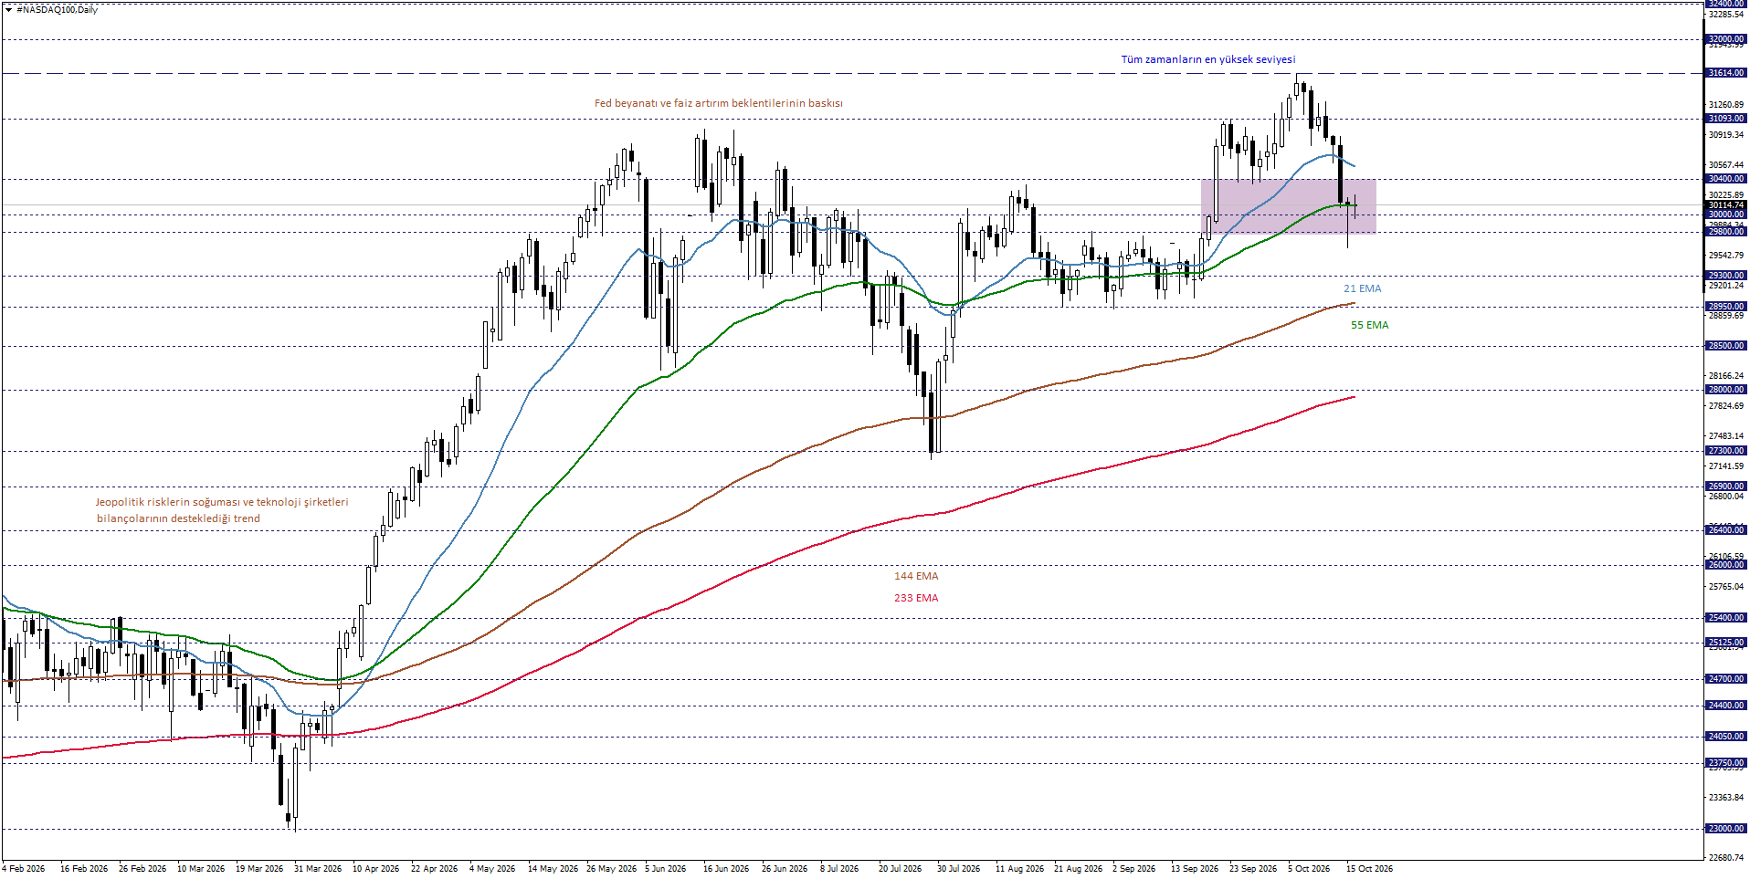
Task: Click the 25125.00 price level tag
Action: [1726, 643]
